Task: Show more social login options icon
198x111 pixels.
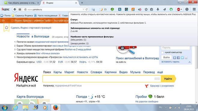Action: pyautogui.click(x=186, y=57)
